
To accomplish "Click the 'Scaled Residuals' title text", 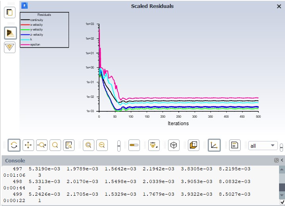I will [x=152, y=6].
